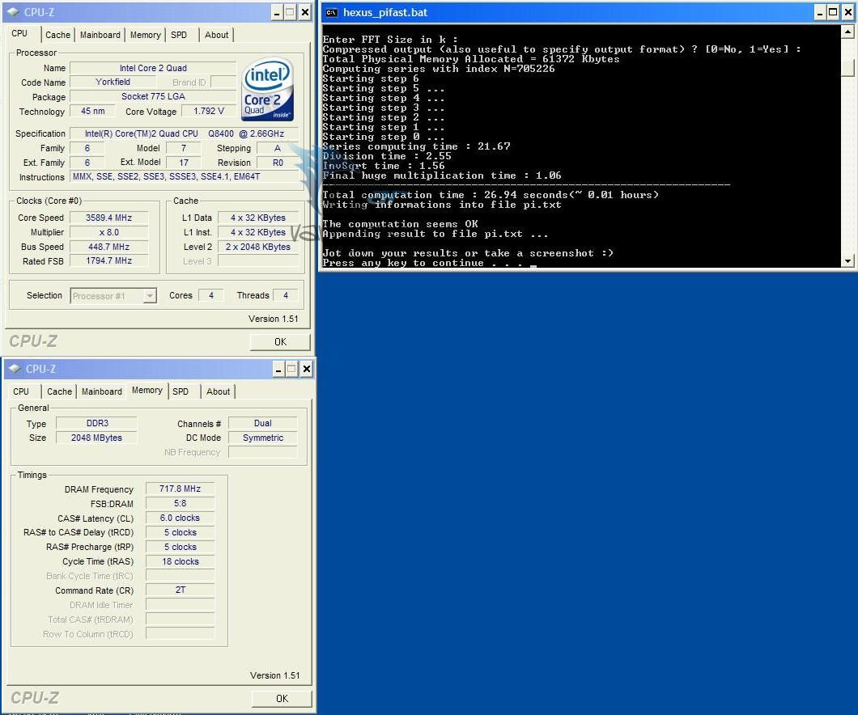The height and width of the screenshot is (715, 858).
Task: Select Memory tab in bottom CPU-Z window
Action: (147, 391)
